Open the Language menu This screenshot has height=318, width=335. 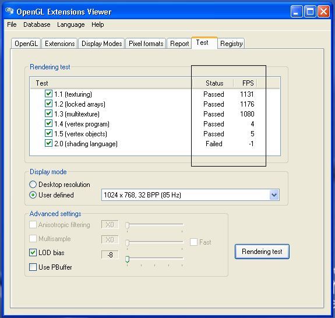(x=71, y=24)
